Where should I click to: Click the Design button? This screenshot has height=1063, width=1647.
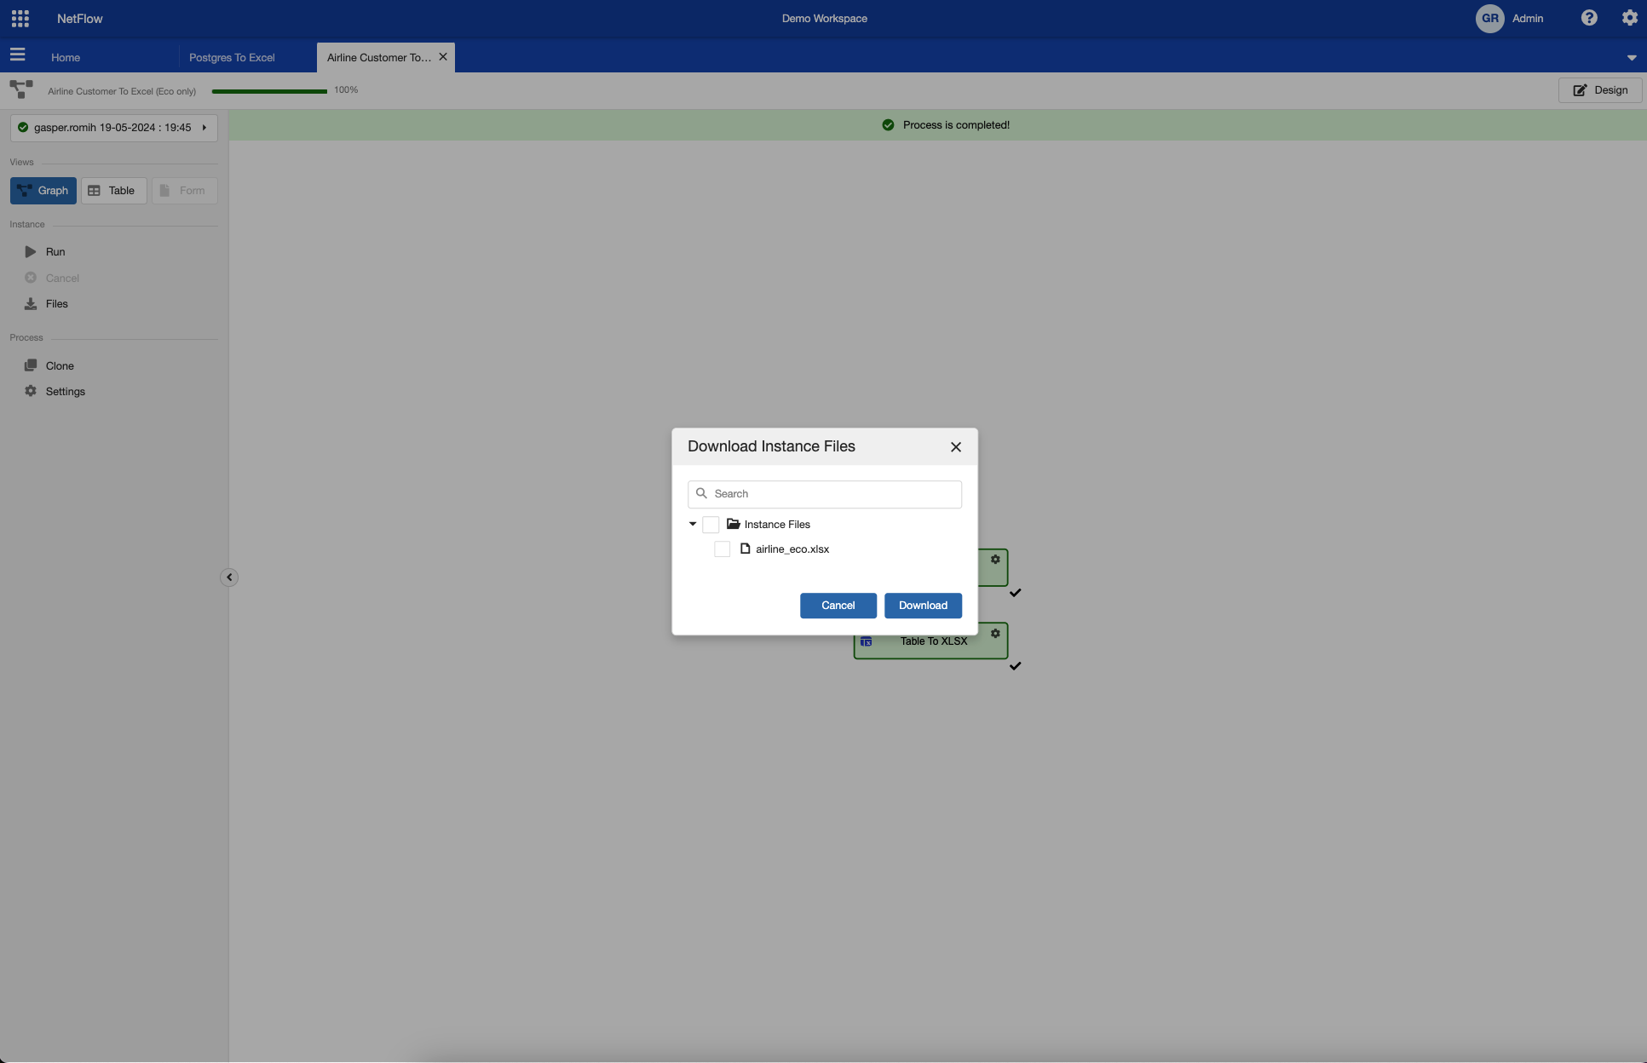point(1599,90)
